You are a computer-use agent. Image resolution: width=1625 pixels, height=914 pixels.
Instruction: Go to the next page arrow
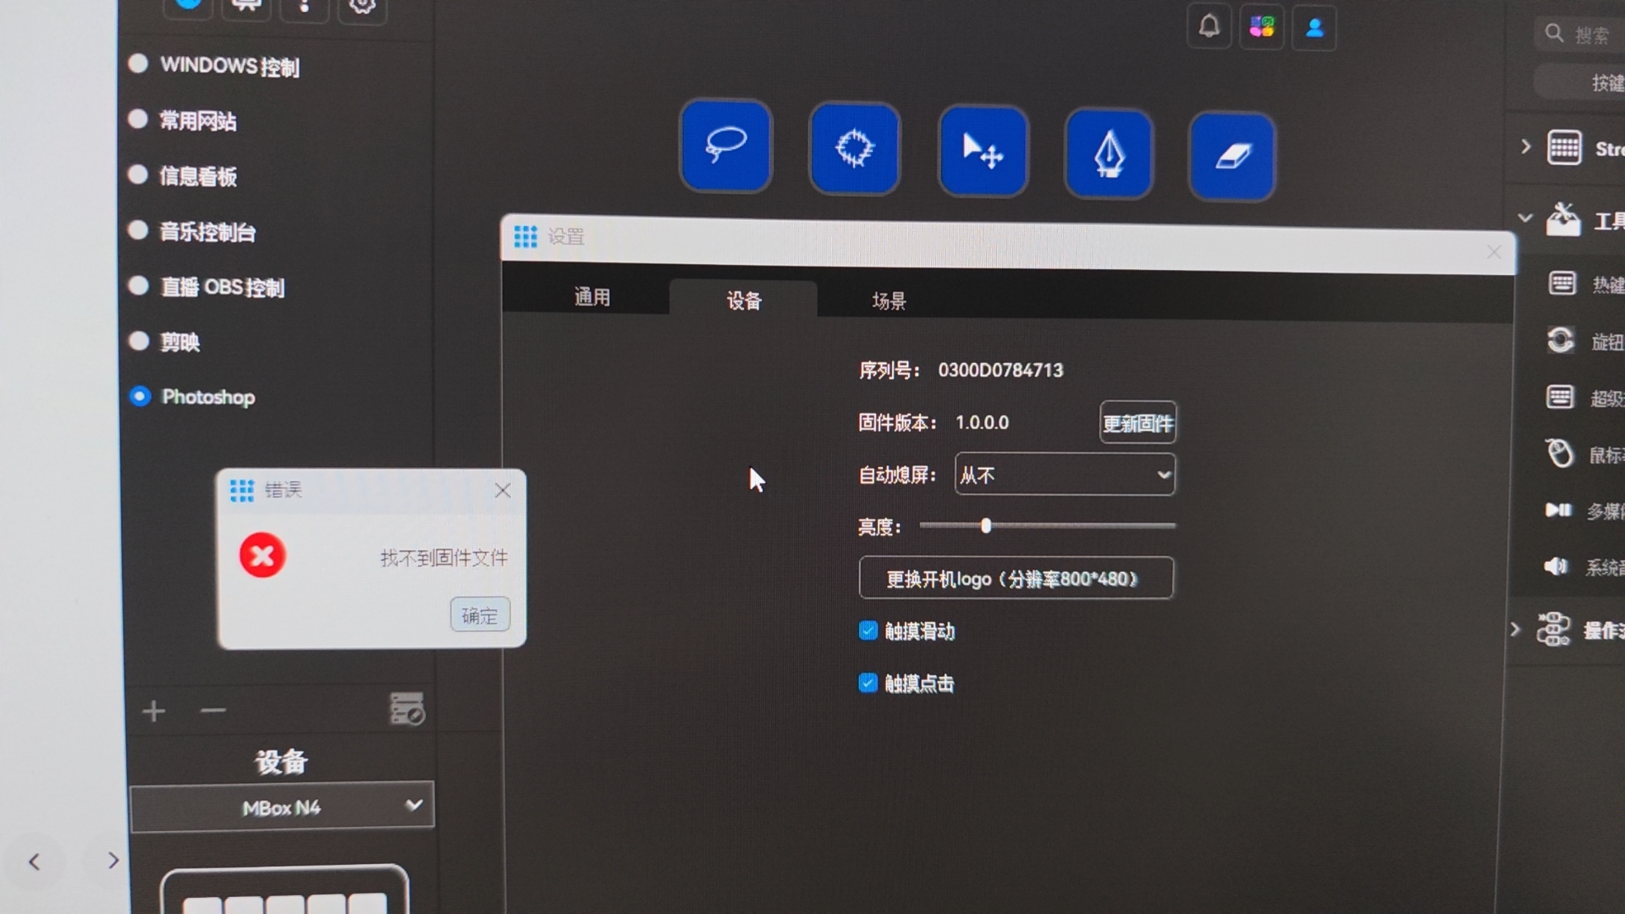113,861
